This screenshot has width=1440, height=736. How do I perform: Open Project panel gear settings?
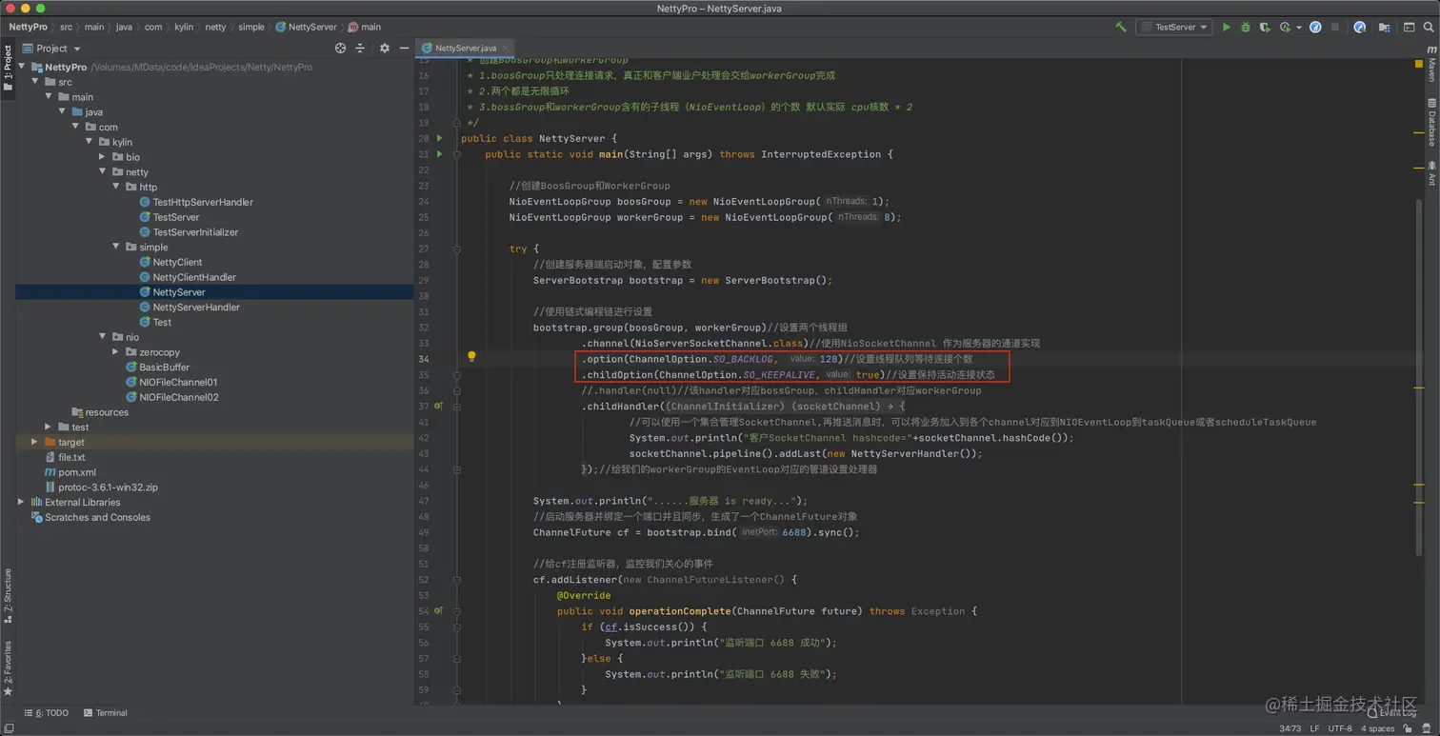tap(384, 49)
